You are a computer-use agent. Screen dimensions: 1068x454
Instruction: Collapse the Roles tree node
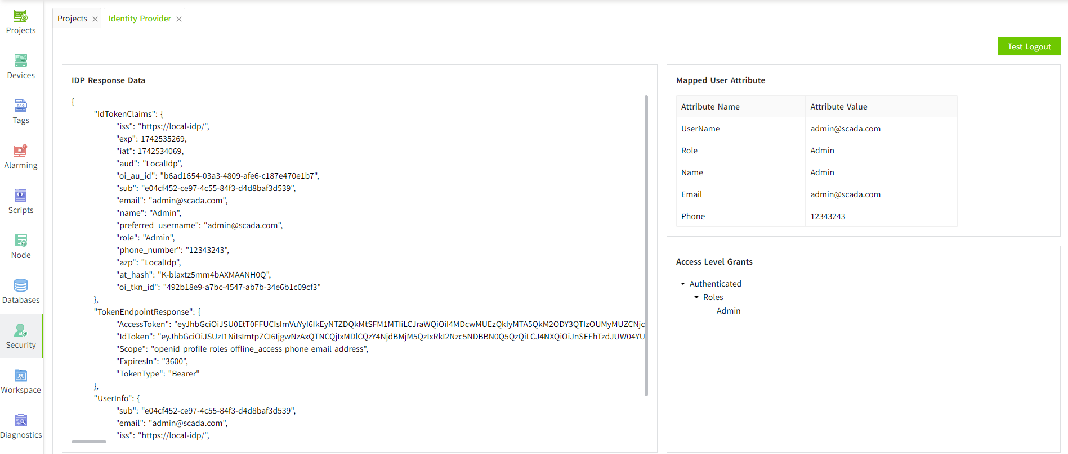coord(696,297)
